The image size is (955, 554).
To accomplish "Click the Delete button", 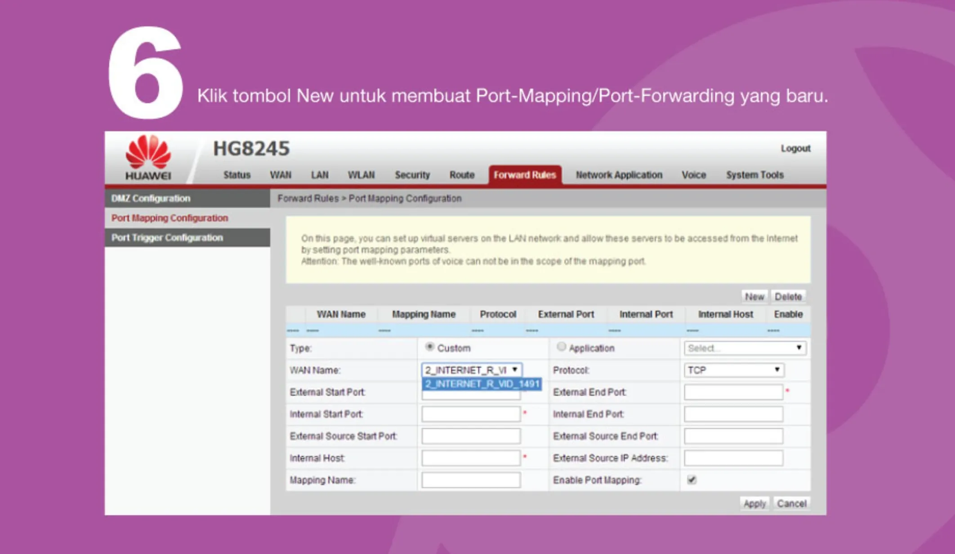I will tap(789, 296).
